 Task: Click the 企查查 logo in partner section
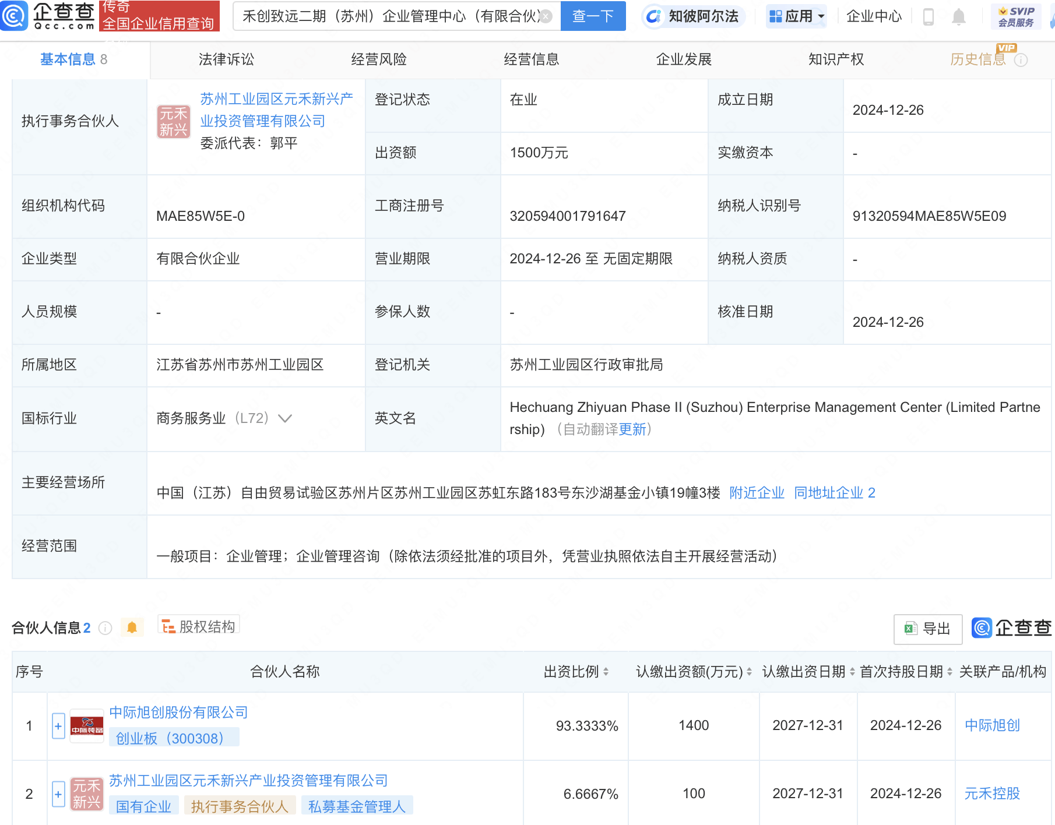1011,627
